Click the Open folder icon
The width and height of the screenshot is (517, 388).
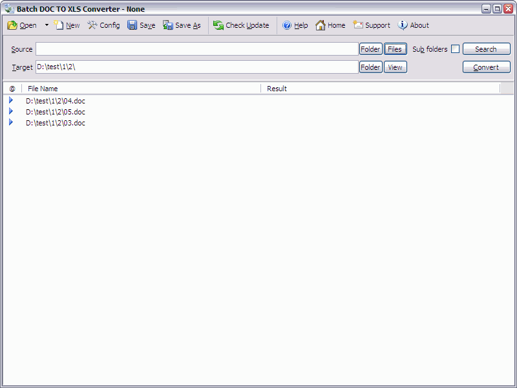click(x=12, y=25)
